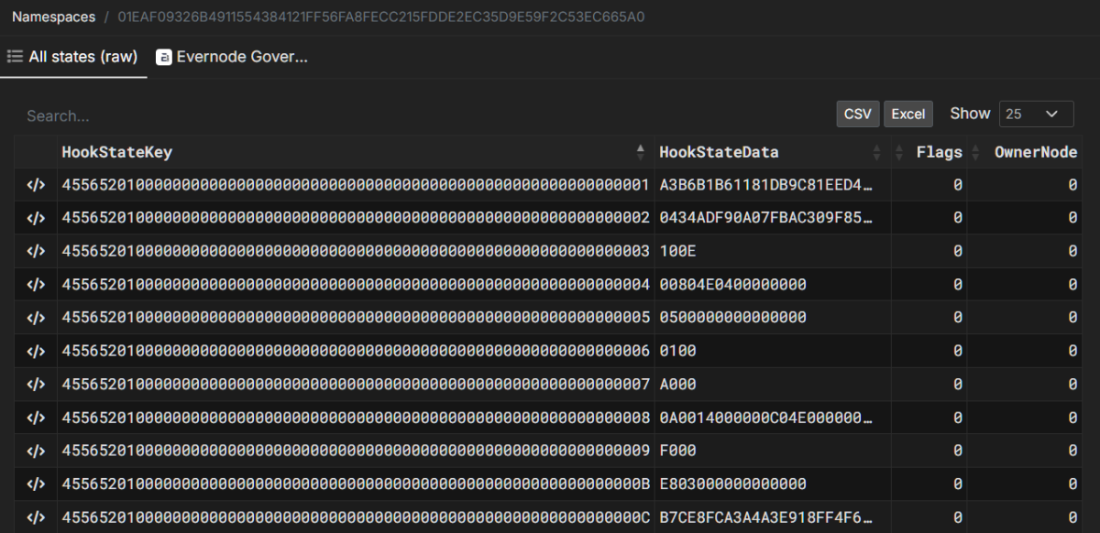This screenshot has height=533, width=1100.
Task: Click code icon for key ending 01
Action: click(36, 186)
